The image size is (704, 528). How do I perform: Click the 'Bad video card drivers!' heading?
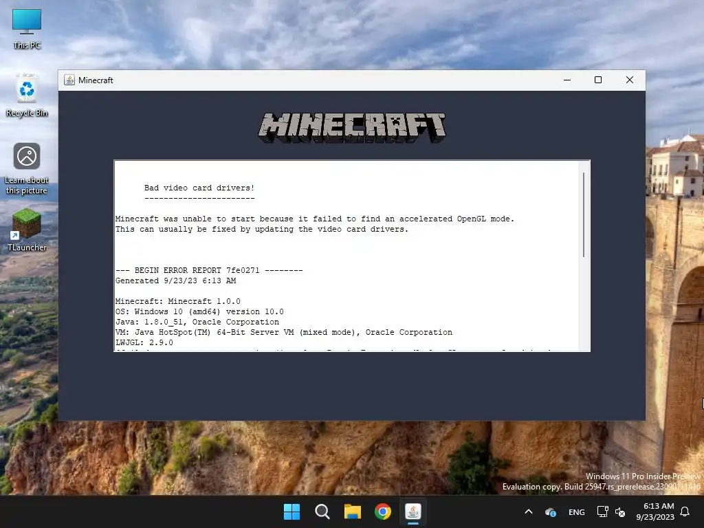tap(199, 188)
